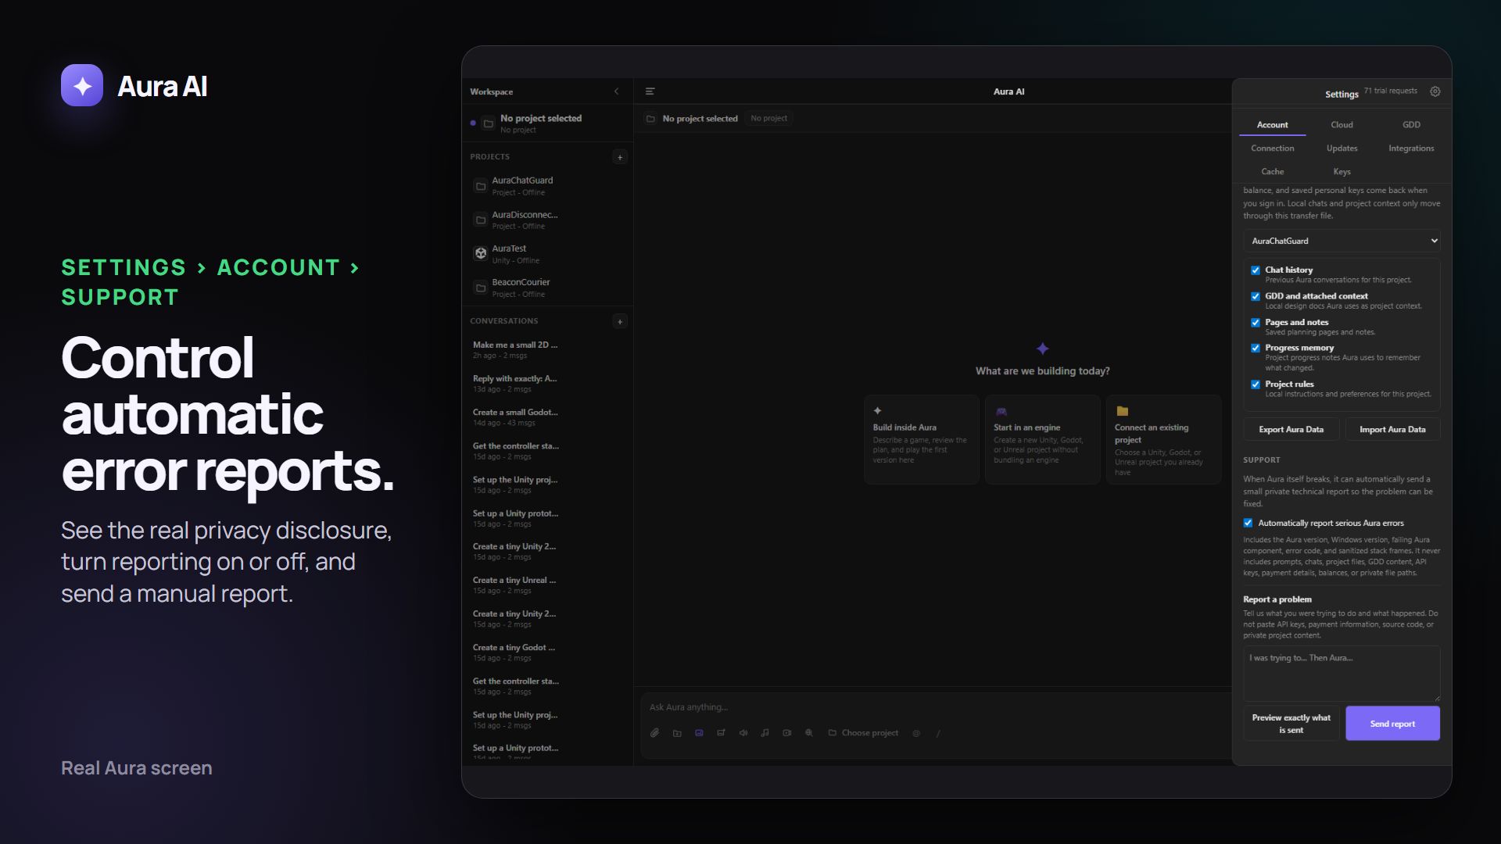Click Import Aura Data button

[1392, 429]
